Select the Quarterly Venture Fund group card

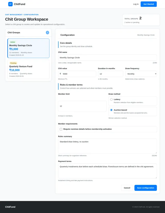28,69
